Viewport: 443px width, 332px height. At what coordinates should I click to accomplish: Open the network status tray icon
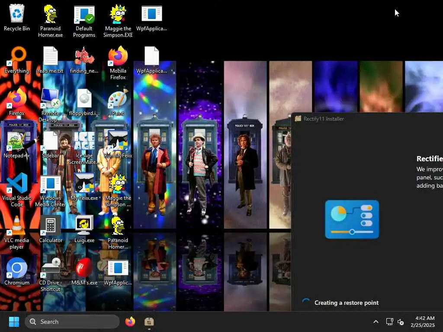tap(390, 322)
